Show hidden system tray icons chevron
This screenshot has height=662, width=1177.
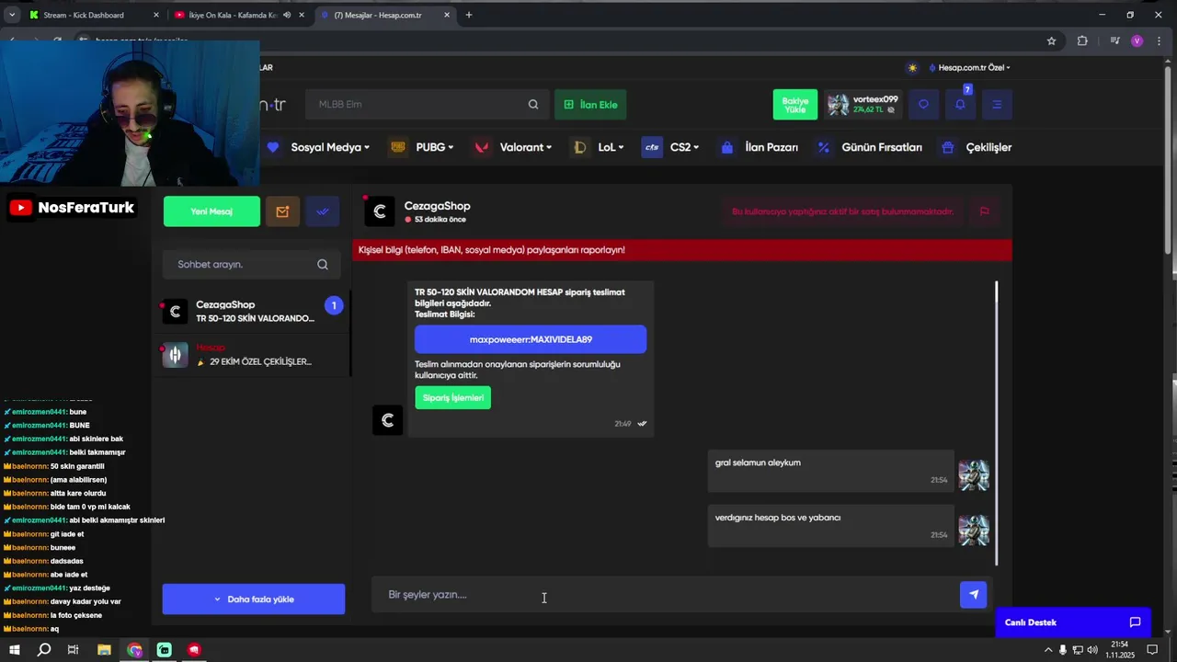pos(1048,650)
